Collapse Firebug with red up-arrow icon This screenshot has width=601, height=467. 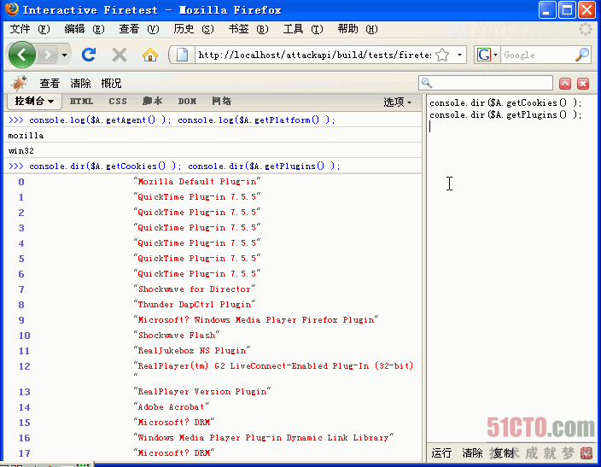(565, 84)
